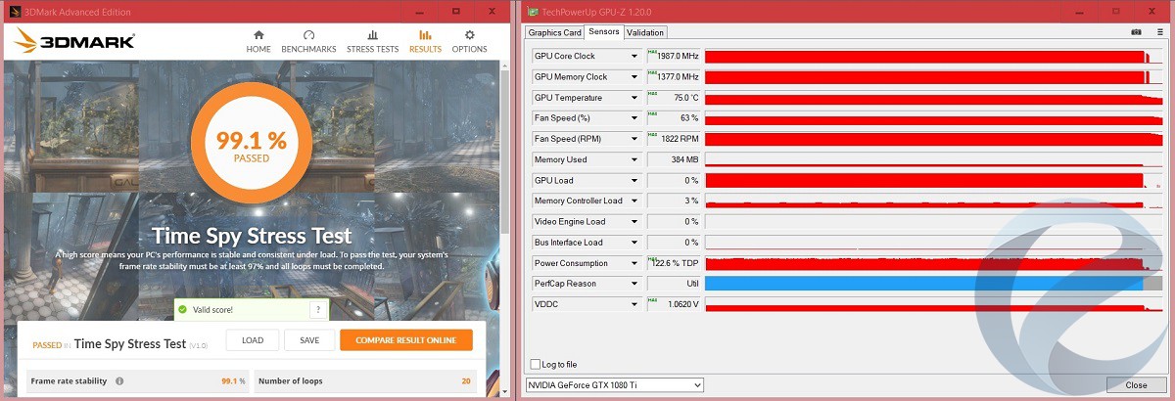Click the Time Spy Stress Test heading
This screenshot has height=401, width=1175.
pos(252,236)
